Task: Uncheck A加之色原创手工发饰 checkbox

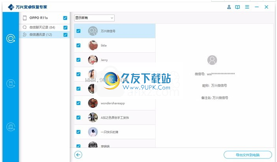Action: [78, 117]
